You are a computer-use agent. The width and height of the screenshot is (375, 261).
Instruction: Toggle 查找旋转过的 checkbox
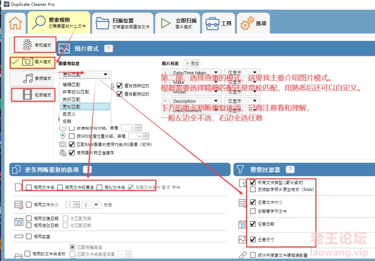pyautogui.click(x=120, y=86)
